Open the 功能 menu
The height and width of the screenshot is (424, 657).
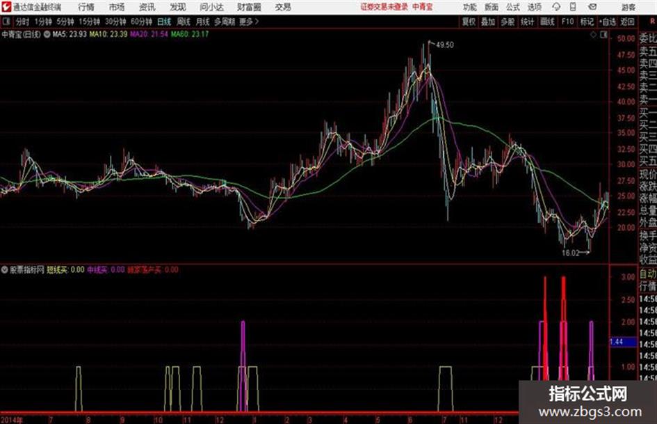pyautogui.click(x=470, y=7)
